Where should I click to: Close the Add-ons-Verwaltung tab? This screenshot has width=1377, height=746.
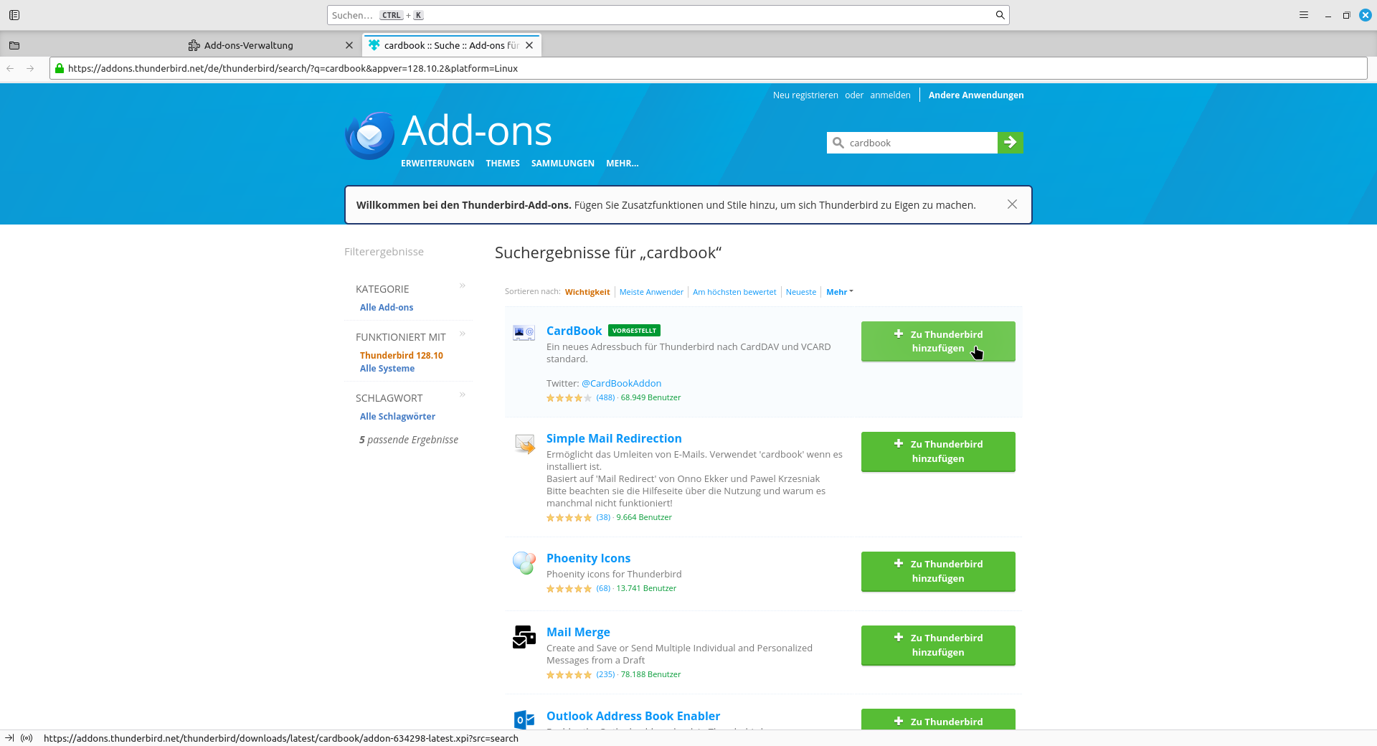pos(349,45)
